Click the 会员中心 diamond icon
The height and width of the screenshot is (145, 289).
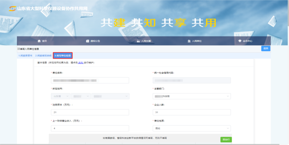click(x=240, y=41)
